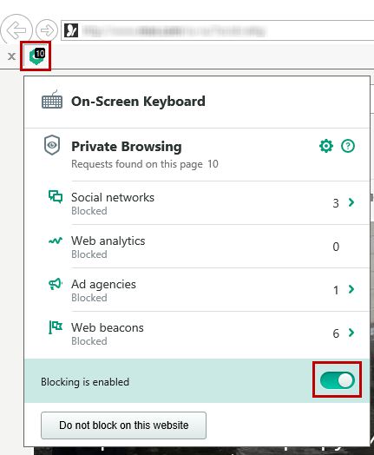Viewport: 374px width, 455px height.
Task: Open Private Browsing help question mark
Action: (x=348, y=146)
